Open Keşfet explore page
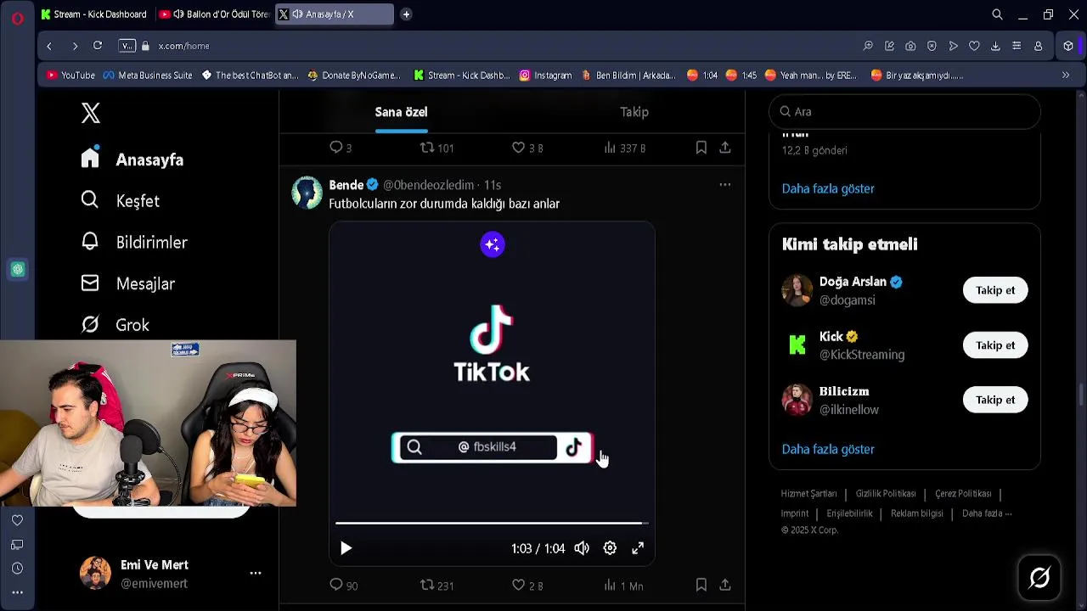The image size is (1087, 611). tap(121, 201)
